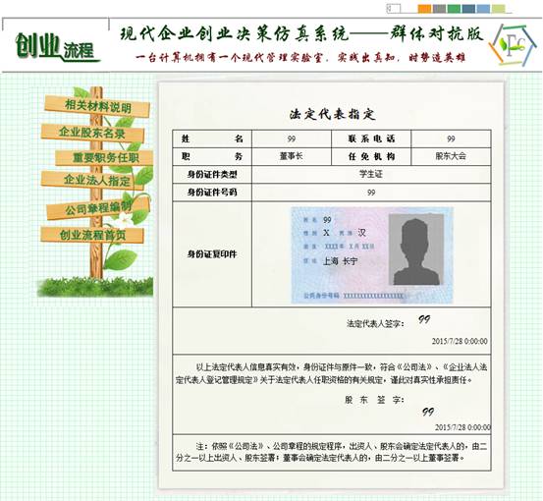
Task: Select the dark blue color swatch
Action: tap(468, 9)
